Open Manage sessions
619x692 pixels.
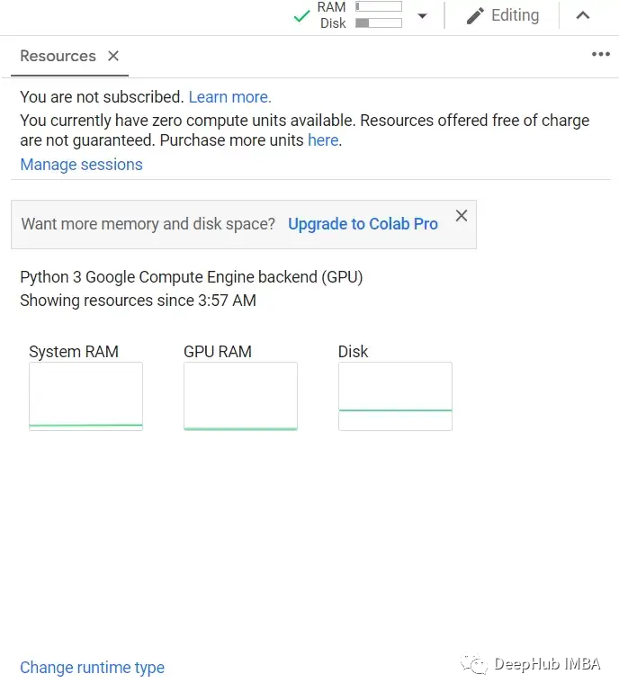pyautogui.click(x=81, y=165)
